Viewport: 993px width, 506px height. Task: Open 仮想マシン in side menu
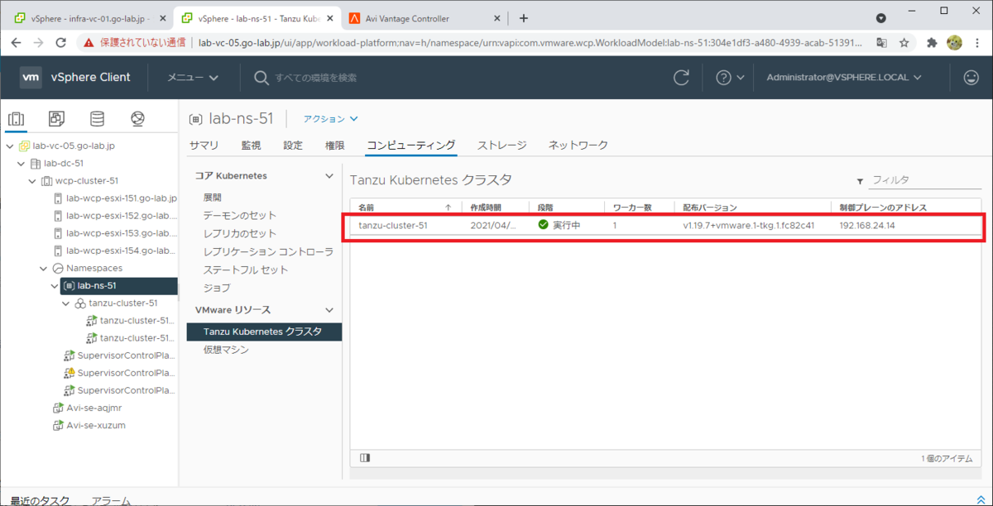point(226,350)
